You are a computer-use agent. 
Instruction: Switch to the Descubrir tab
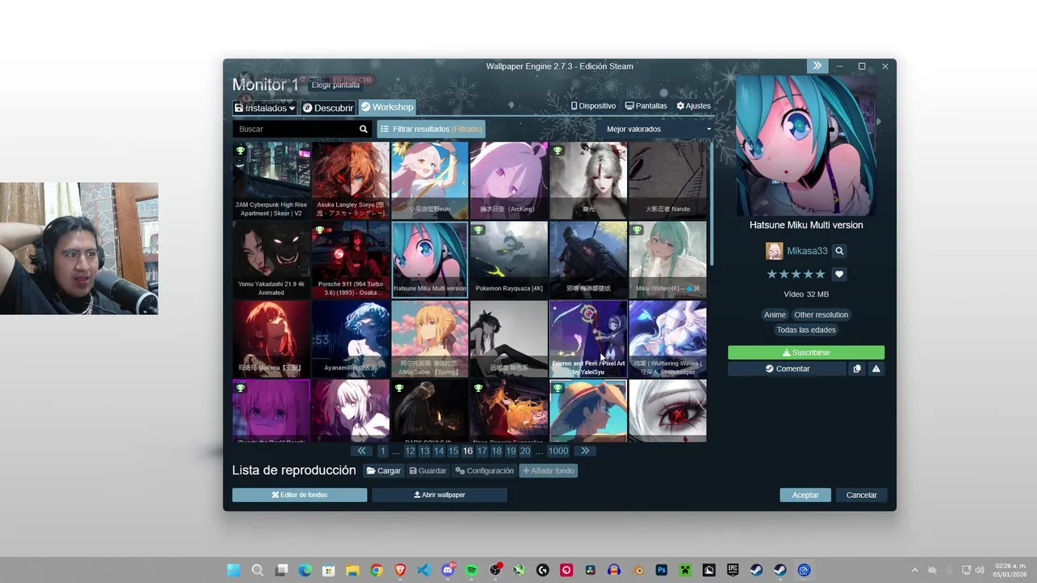328,108
